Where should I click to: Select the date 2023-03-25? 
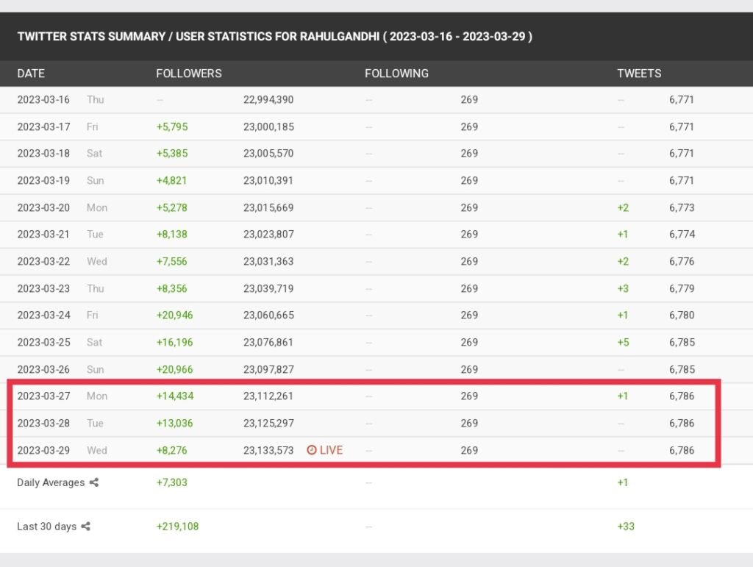[x=43, y=342]
